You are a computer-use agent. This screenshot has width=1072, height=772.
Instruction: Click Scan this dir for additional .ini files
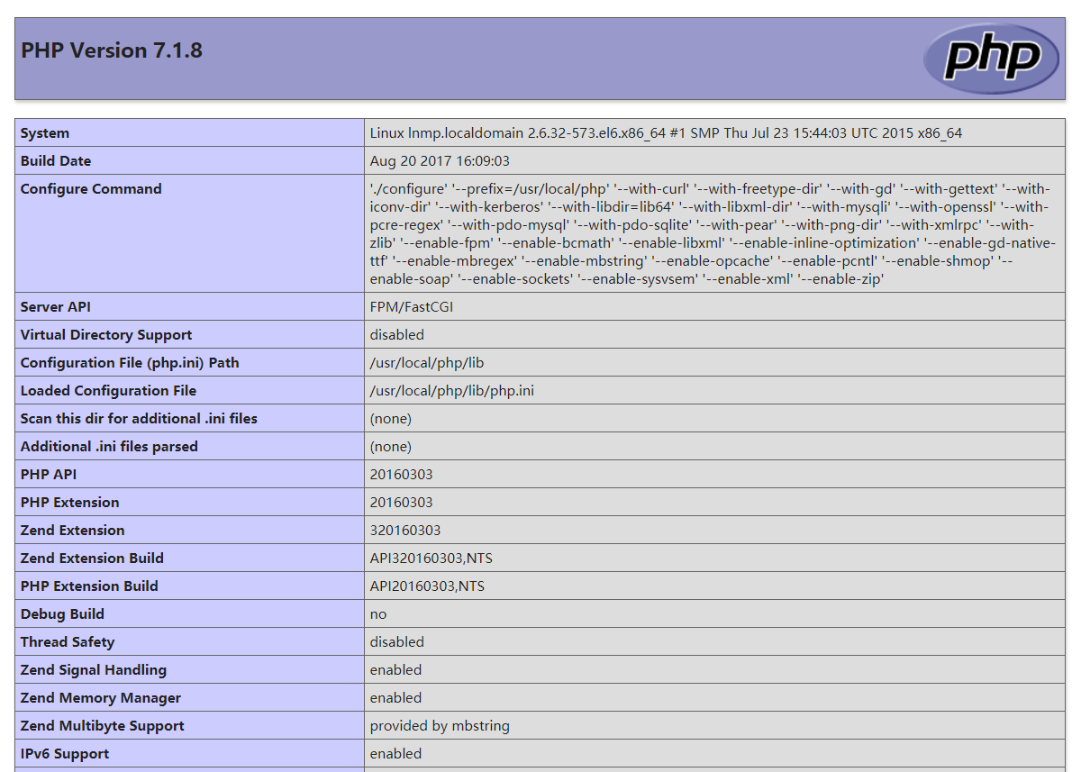tap(139, 419)
